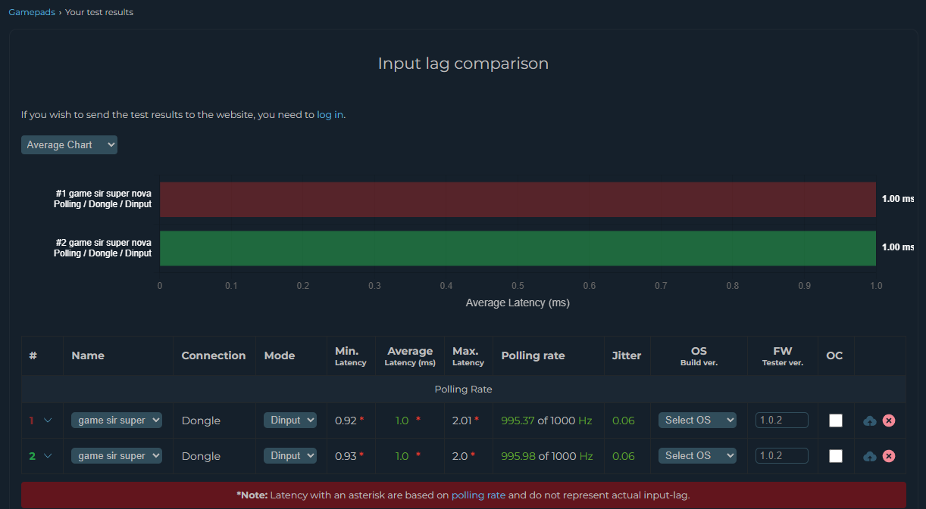Viewport: 926px width, 509px height.
Task: Click row 1 average latency value 1.0
Action: (402, 421)
